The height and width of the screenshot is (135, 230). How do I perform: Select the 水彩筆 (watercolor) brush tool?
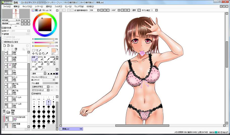coord(53,58)
